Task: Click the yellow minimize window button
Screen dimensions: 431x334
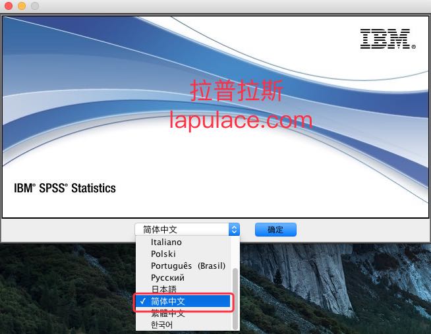Action: (x=22, y=6)
